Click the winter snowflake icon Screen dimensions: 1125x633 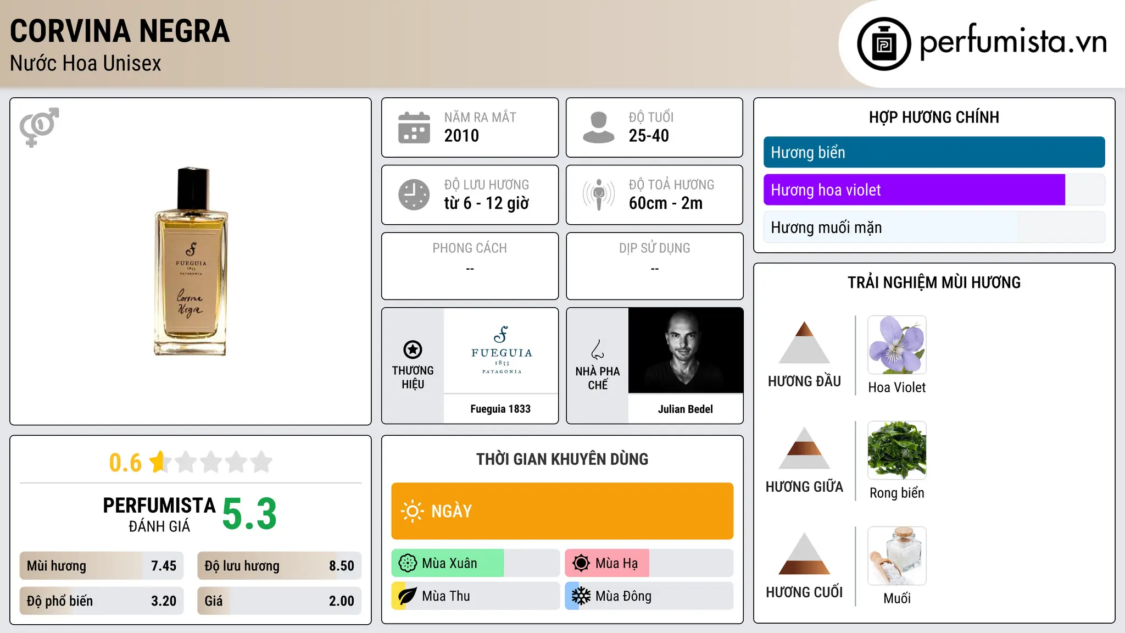581,596
